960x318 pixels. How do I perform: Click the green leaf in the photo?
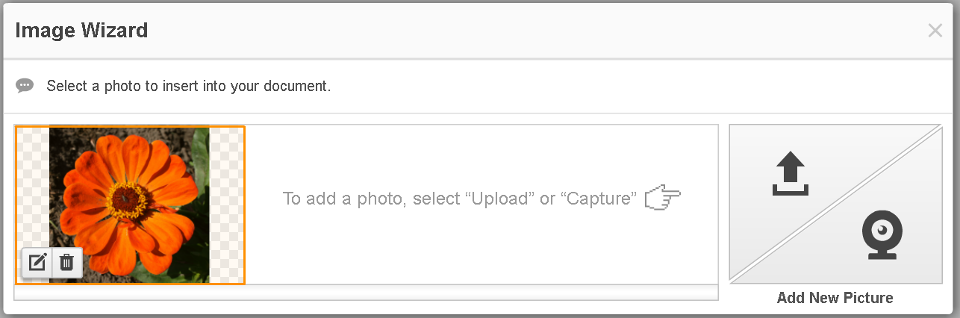pyautogui.click(x=199, y=162)
